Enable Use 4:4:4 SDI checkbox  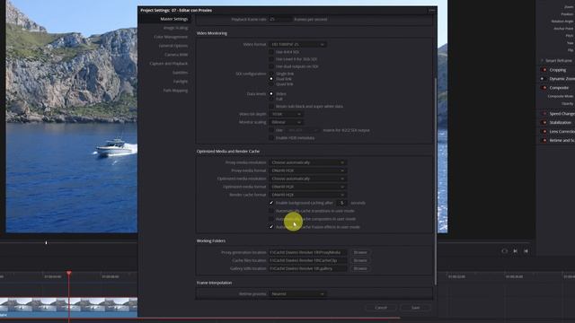point(271,52)
